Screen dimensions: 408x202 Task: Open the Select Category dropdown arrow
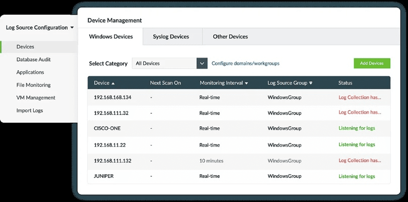click(202, 63)
